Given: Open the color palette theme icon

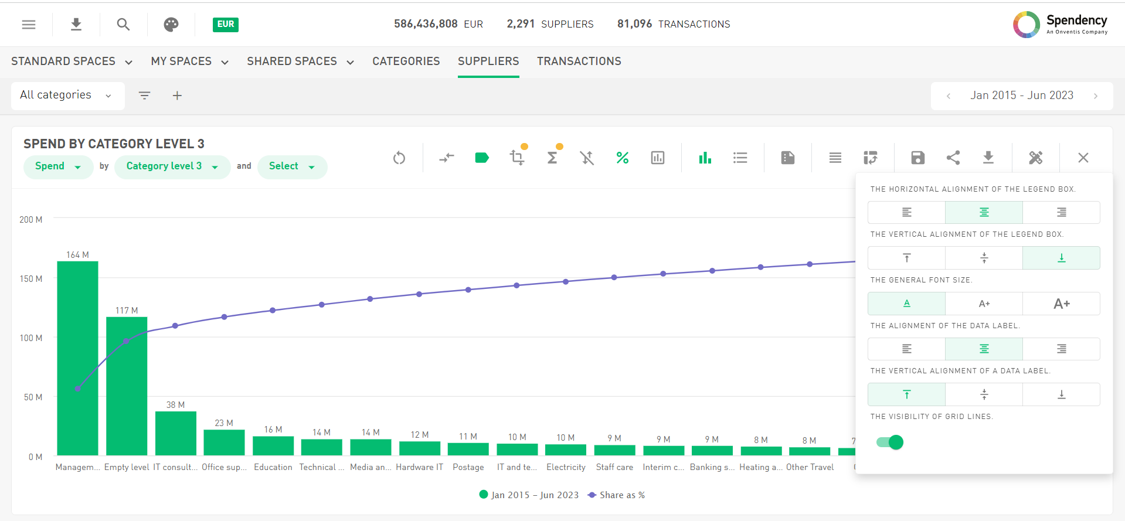Looking at the screenshot, I should click(171, 24).
